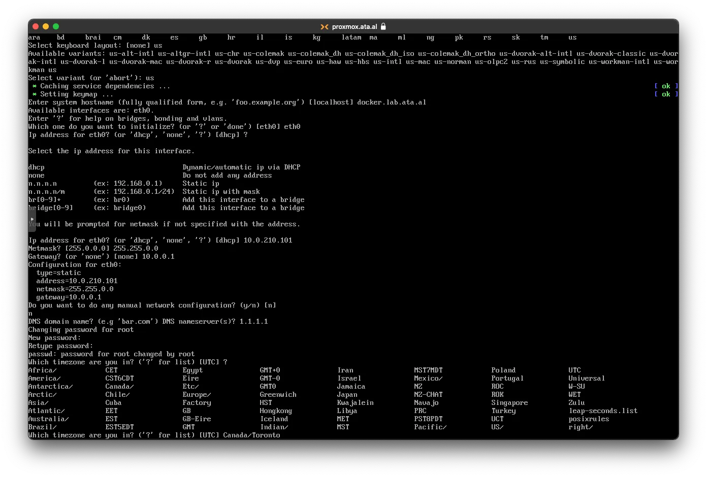Click 'Turkey' in the timezone list
This screenshot has width=707, height=477.
(504, 411)
